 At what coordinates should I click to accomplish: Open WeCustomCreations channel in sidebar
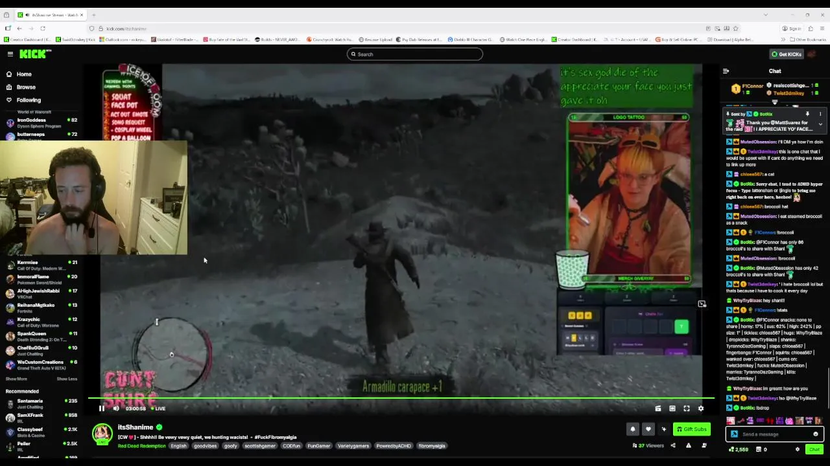coord(41,364)
